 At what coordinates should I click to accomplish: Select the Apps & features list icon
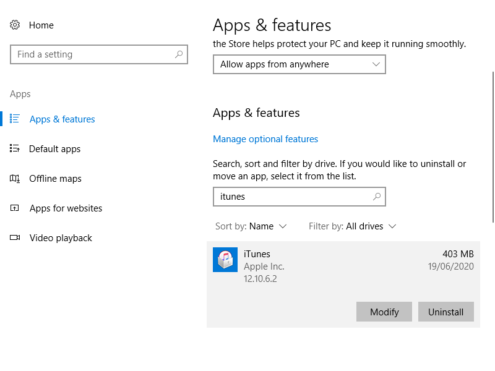click(x=15, y=119)
